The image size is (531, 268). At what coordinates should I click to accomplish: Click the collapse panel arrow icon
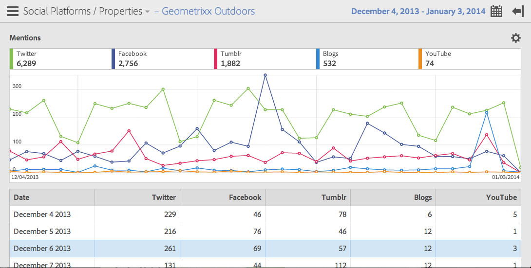tap(517, 12)
